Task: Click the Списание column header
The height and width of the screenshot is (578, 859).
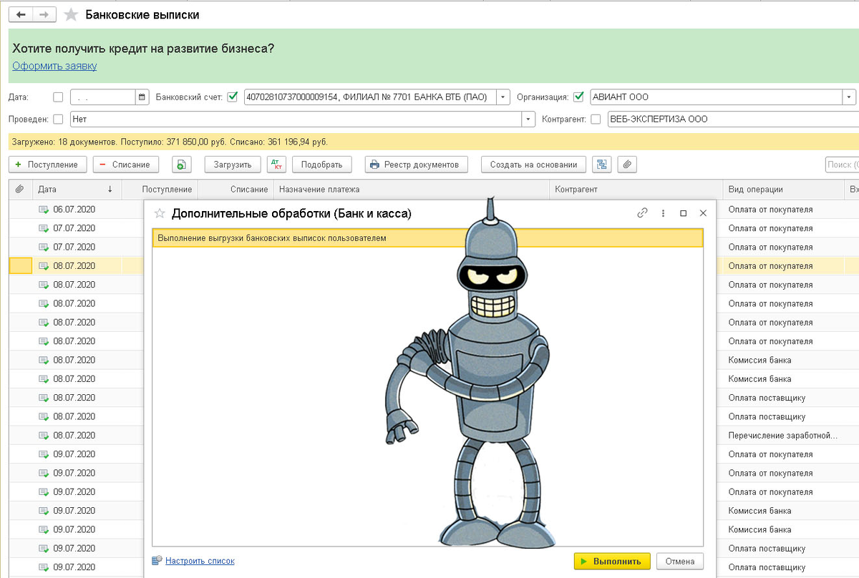Action: pyautogui.click(x=236, y=190)
